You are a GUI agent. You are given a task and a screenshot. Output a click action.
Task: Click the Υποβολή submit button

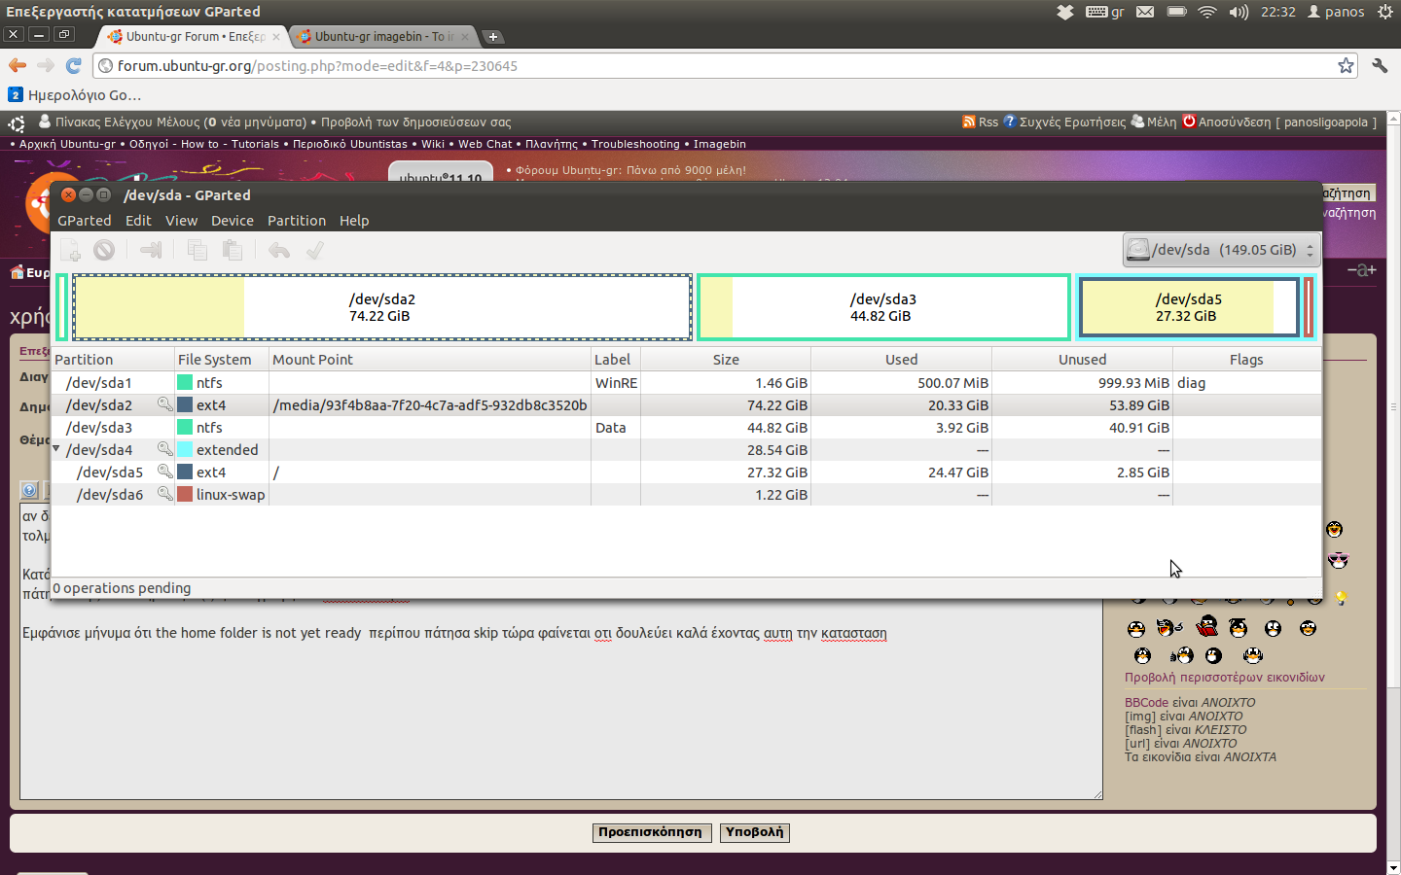tap(754, 832)
